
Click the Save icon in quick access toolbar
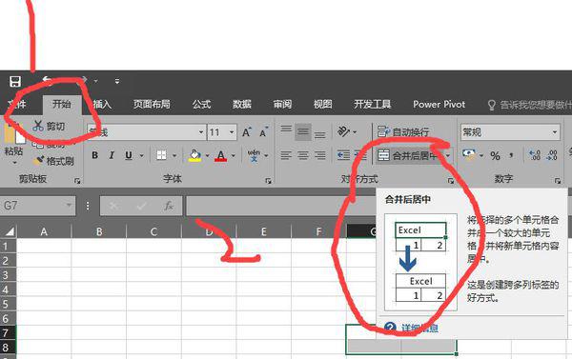pos(15,81)
